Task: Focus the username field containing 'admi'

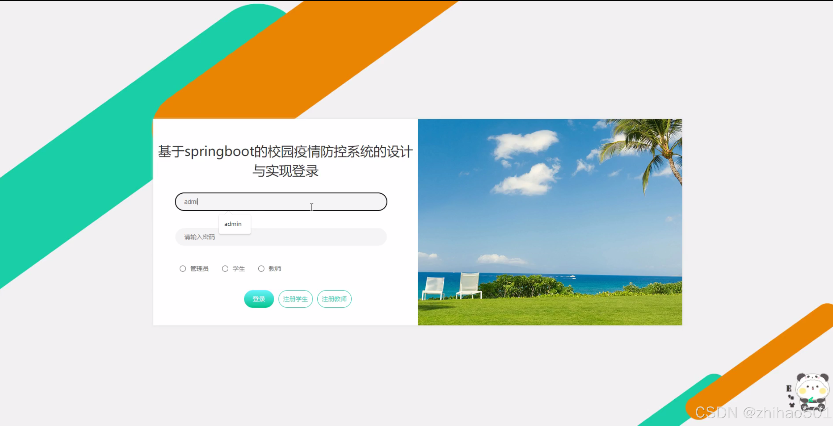Action: pos(280,202)
